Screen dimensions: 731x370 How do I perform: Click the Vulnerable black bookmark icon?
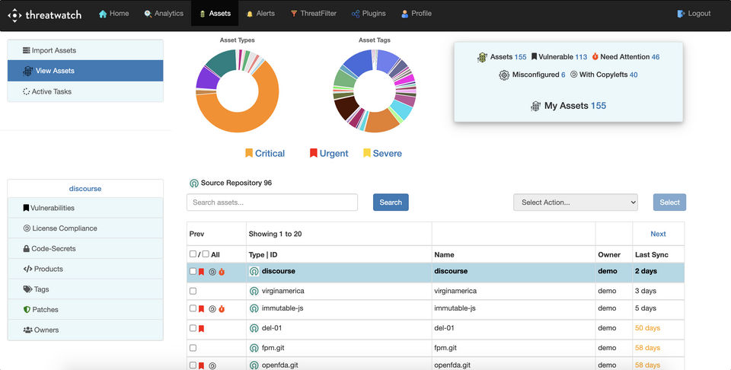[535, 56]
